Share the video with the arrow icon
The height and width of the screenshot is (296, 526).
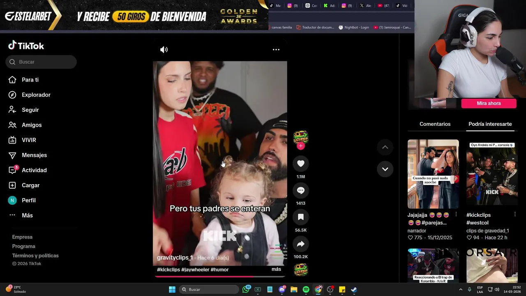pos(301,244)
